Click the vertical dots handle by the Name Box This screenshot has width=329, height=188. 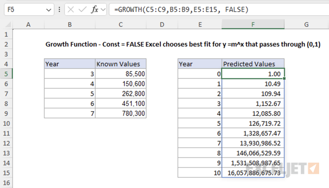[x=59, y=10]
